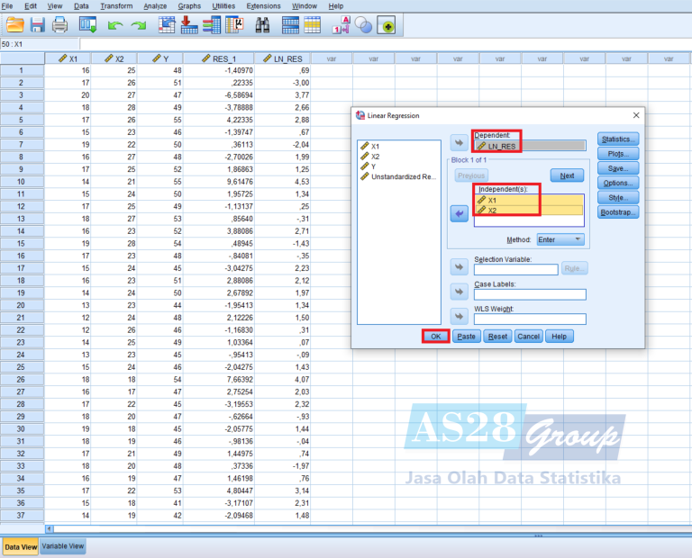Expand the Method dropdown set to Enter
This screenshot has width=692, height=558.
[x=560, y=240]
